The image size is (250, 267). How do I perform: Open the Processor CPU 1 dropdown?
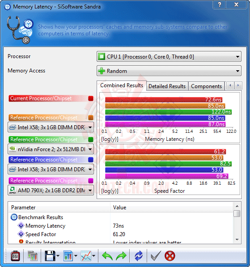pyautogui.click(x=169, y=56)
